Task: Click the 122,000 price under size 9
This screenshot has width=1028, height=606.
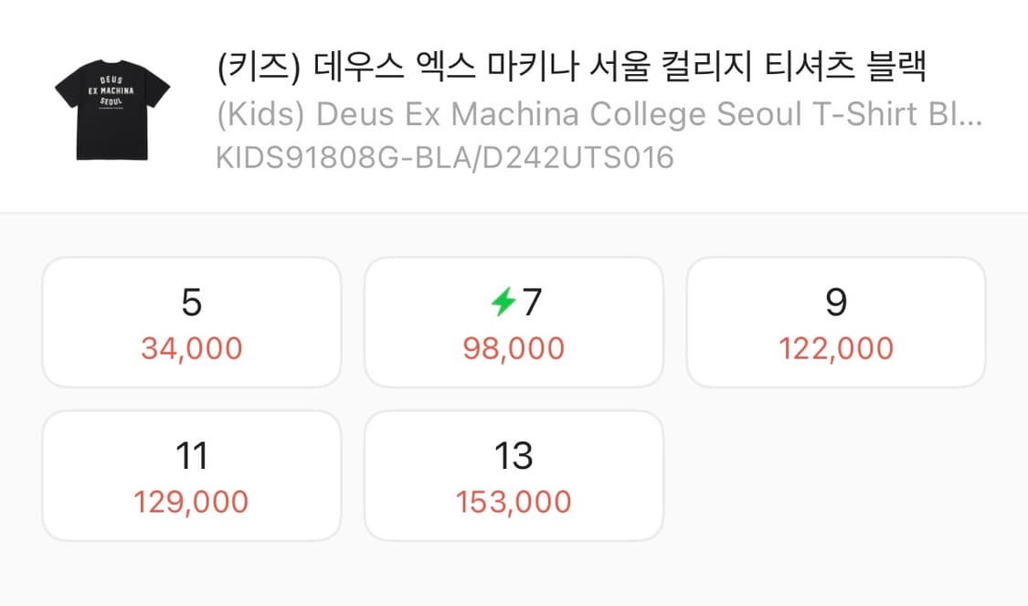Action: (836, 347)
